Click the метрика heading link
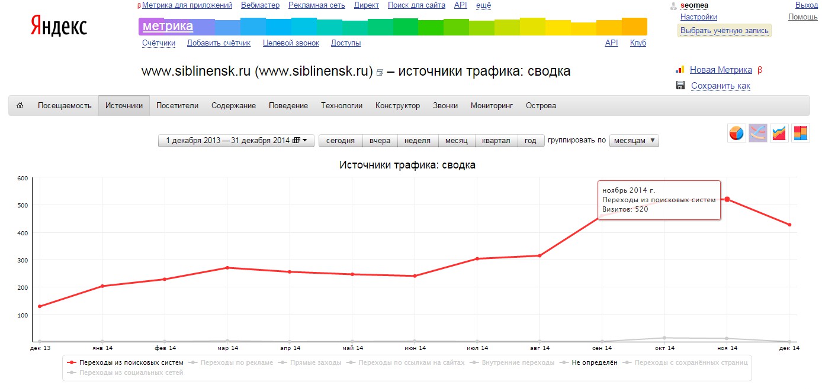The height and width of the screenshot is (389, 822). click(168, 26)
